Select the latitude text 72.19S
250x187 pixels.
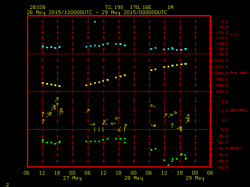click(x=114, y=7)
